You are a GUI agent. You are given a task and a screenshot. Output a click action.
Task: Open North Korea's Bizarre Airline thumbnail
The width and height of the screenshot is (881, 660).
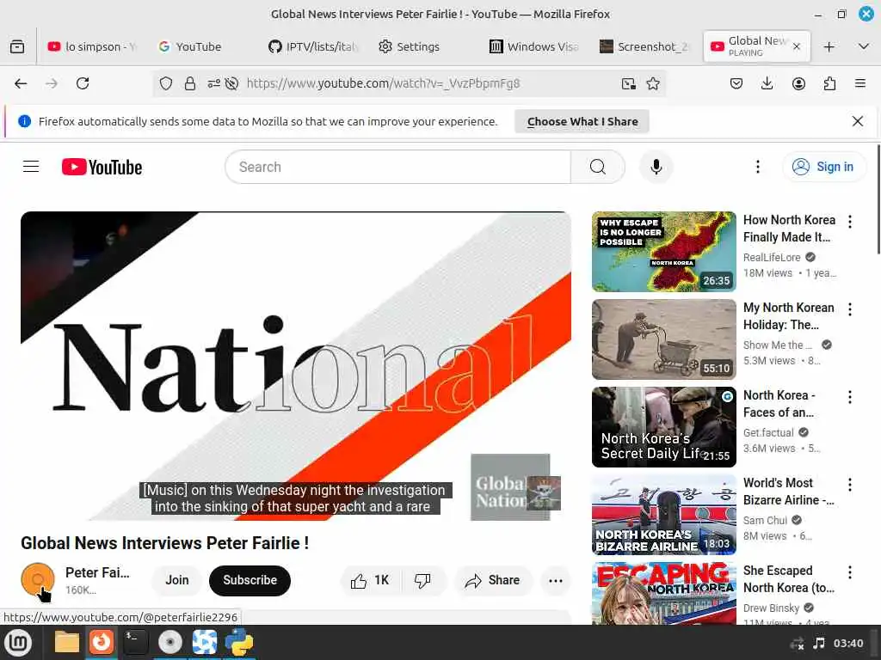coord(663,514)
